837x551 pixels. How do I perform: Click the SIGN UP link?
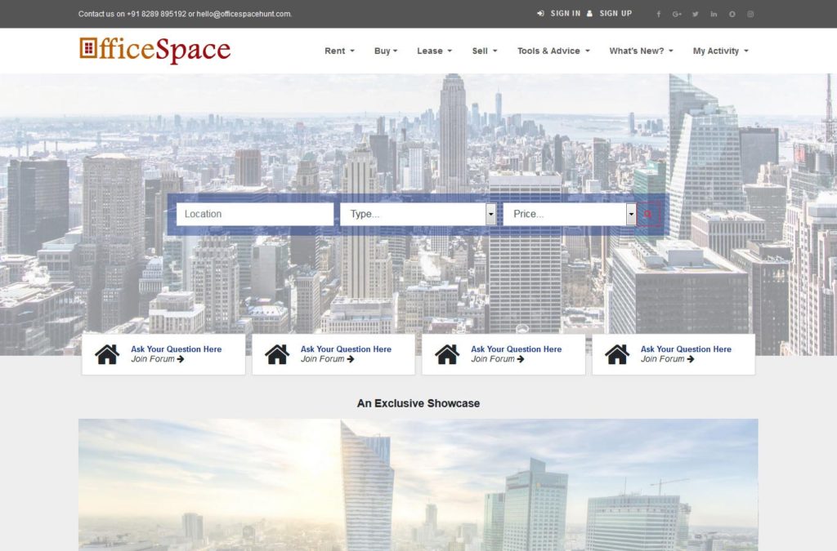click(615, 14)
